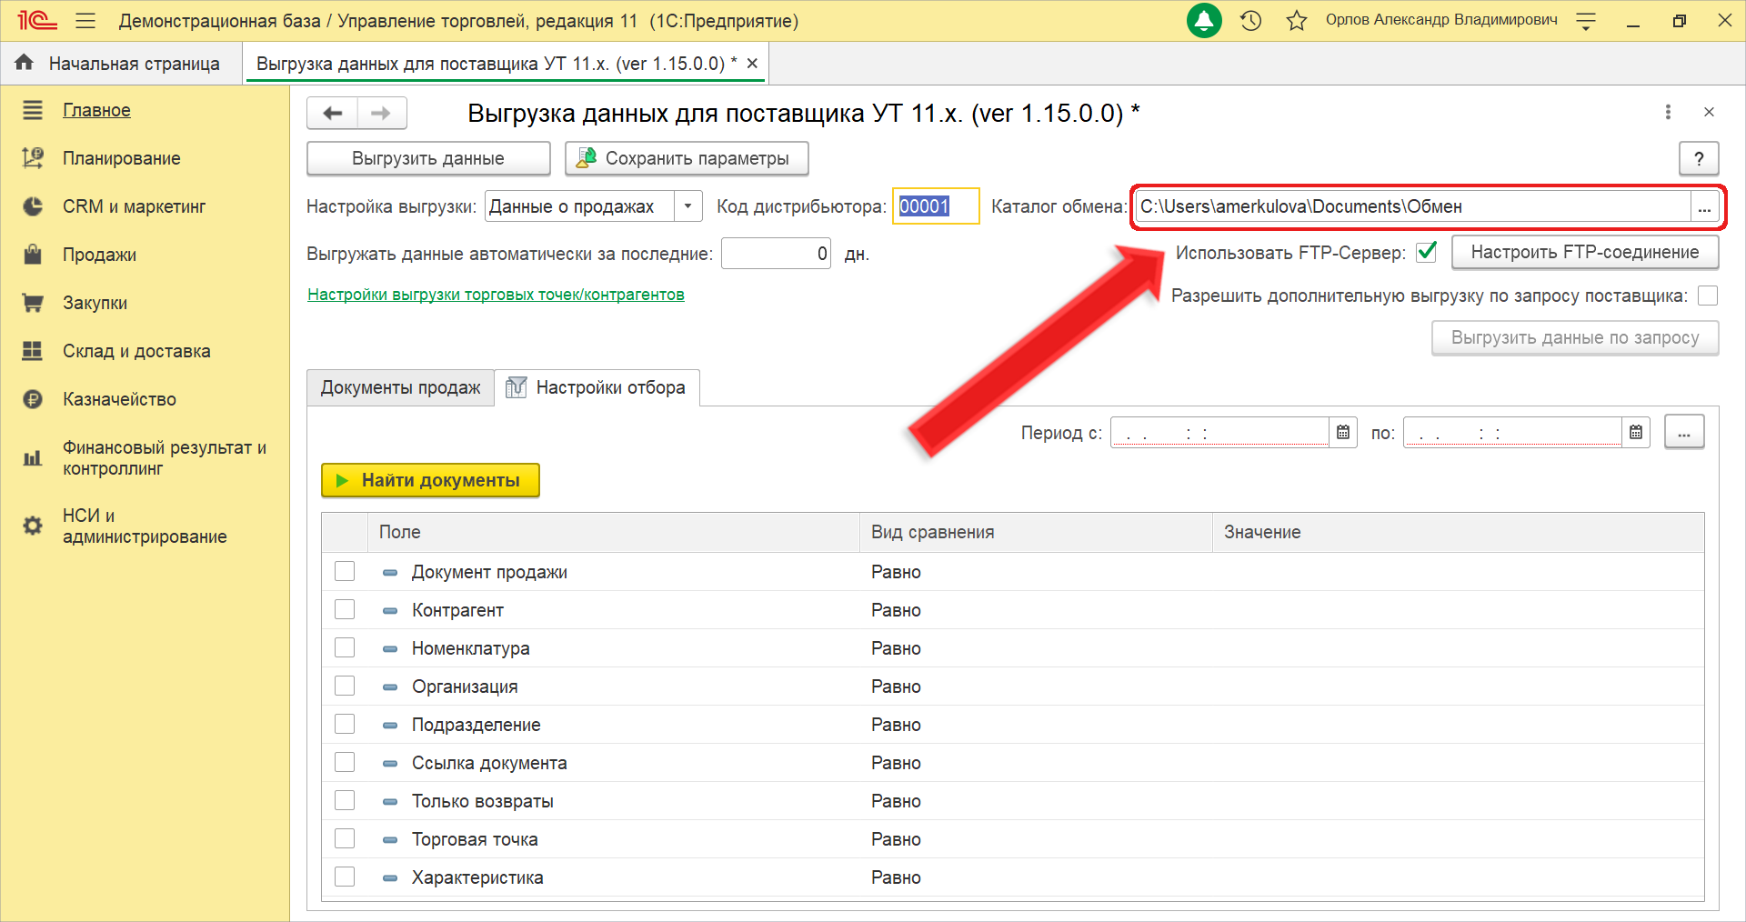This screenshot has height=922, width=1746.
Task: Navigate back with left arrow button
Action: point(333,113)
